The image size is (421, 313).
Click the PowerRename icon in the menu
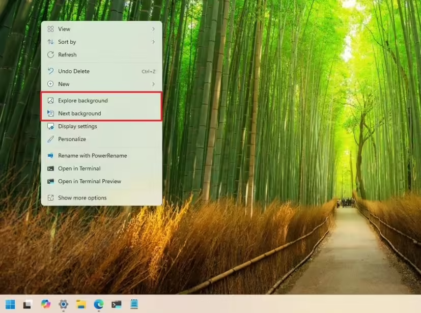tap(50, 156)
